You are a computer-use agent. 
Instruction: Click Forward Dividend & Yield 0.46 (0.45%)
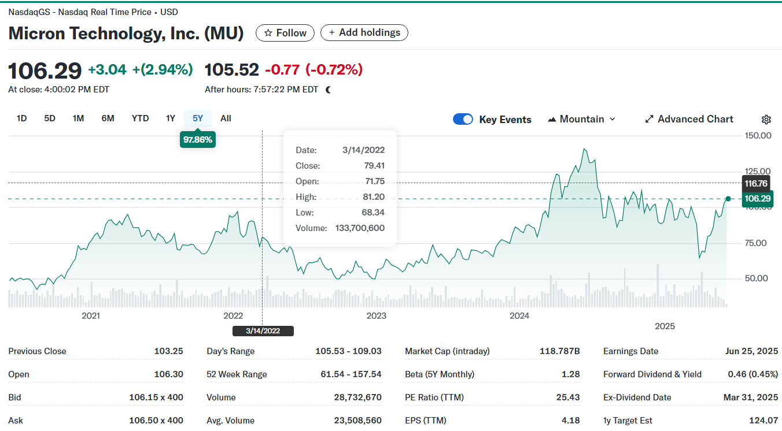coord(753,374)
